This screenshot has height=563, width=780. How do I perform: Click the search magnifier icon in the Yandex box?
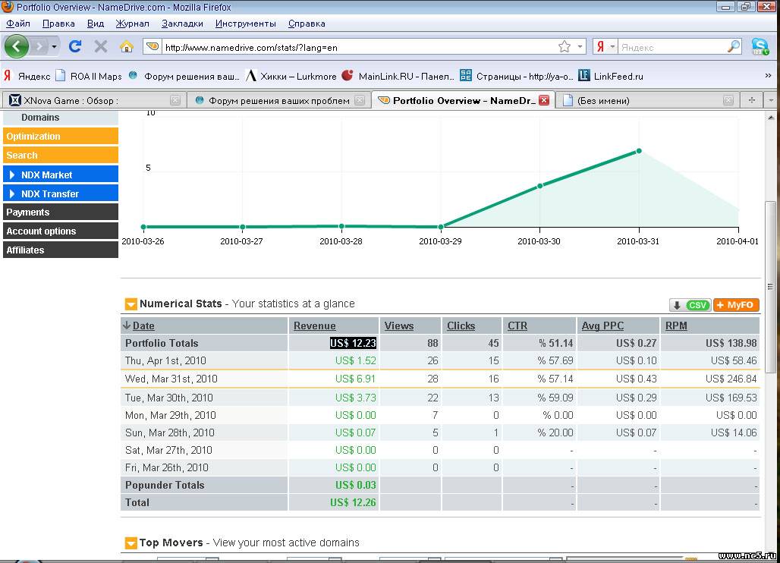click(733, 47)
